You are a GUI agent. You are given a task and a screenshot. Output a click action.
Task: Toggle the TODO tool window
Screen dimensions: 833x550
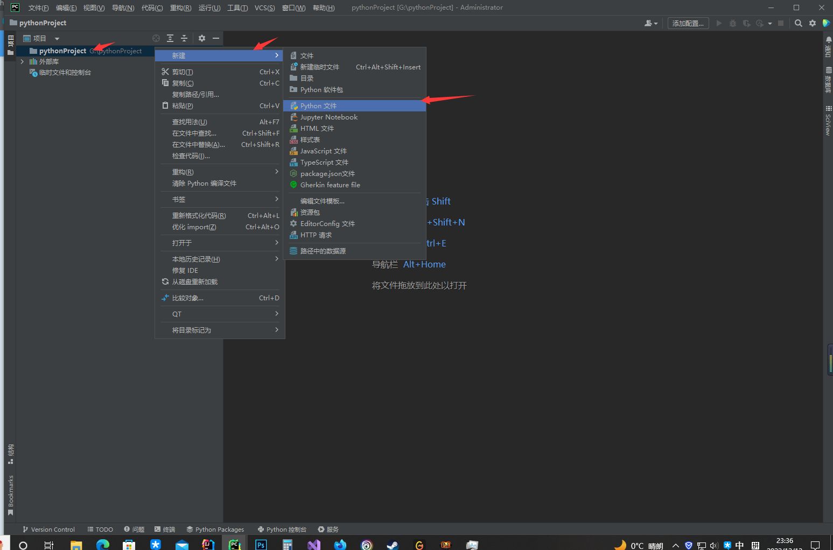(100, 529)
